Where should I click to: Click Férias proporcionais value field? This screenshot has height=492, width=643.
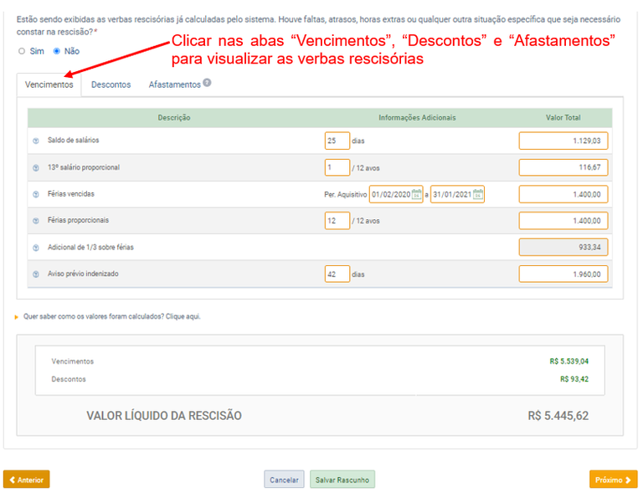tap(563, 221)
